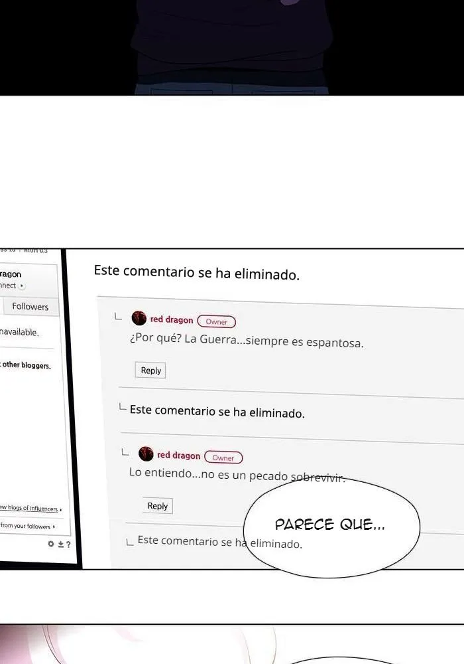Image resolution: width=464 pixels, height=664 pixels.
Task: Open the from your followers link
Action: pos(25,525)
